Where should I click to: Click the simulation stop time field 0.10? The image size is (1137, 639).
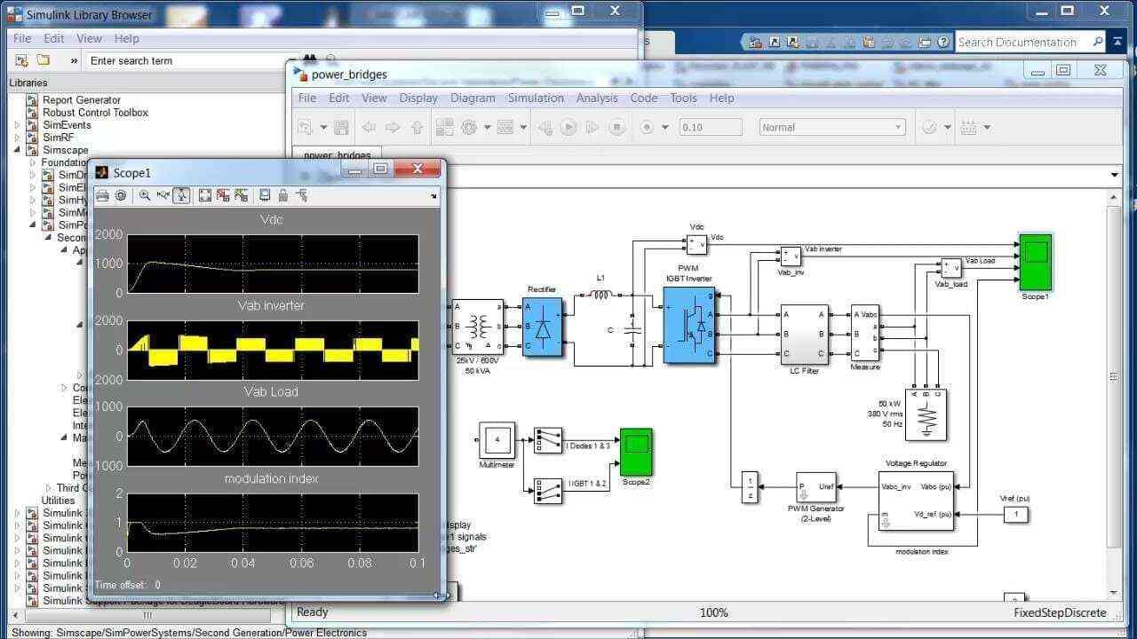[x=710, y=128]
